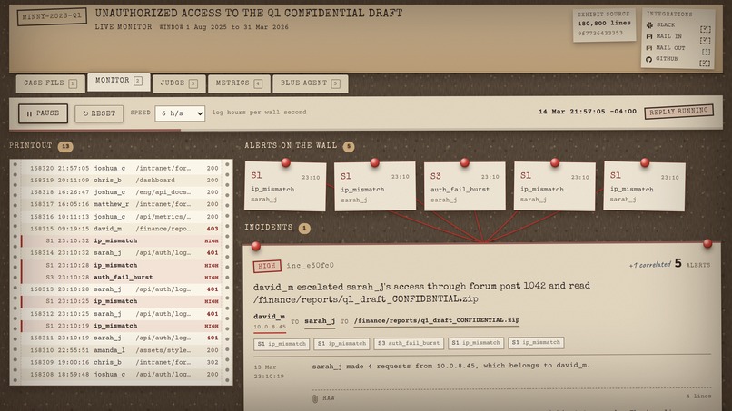Click the GitHub octocat icon
Image resolution: width=732 pixels, height=411 pixels.
649,59
